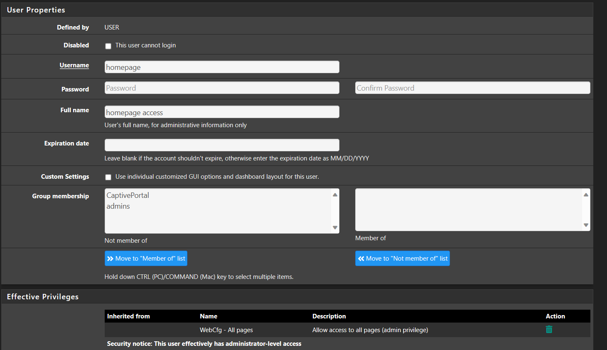Select admins in Not member of list

pos(118,206)
